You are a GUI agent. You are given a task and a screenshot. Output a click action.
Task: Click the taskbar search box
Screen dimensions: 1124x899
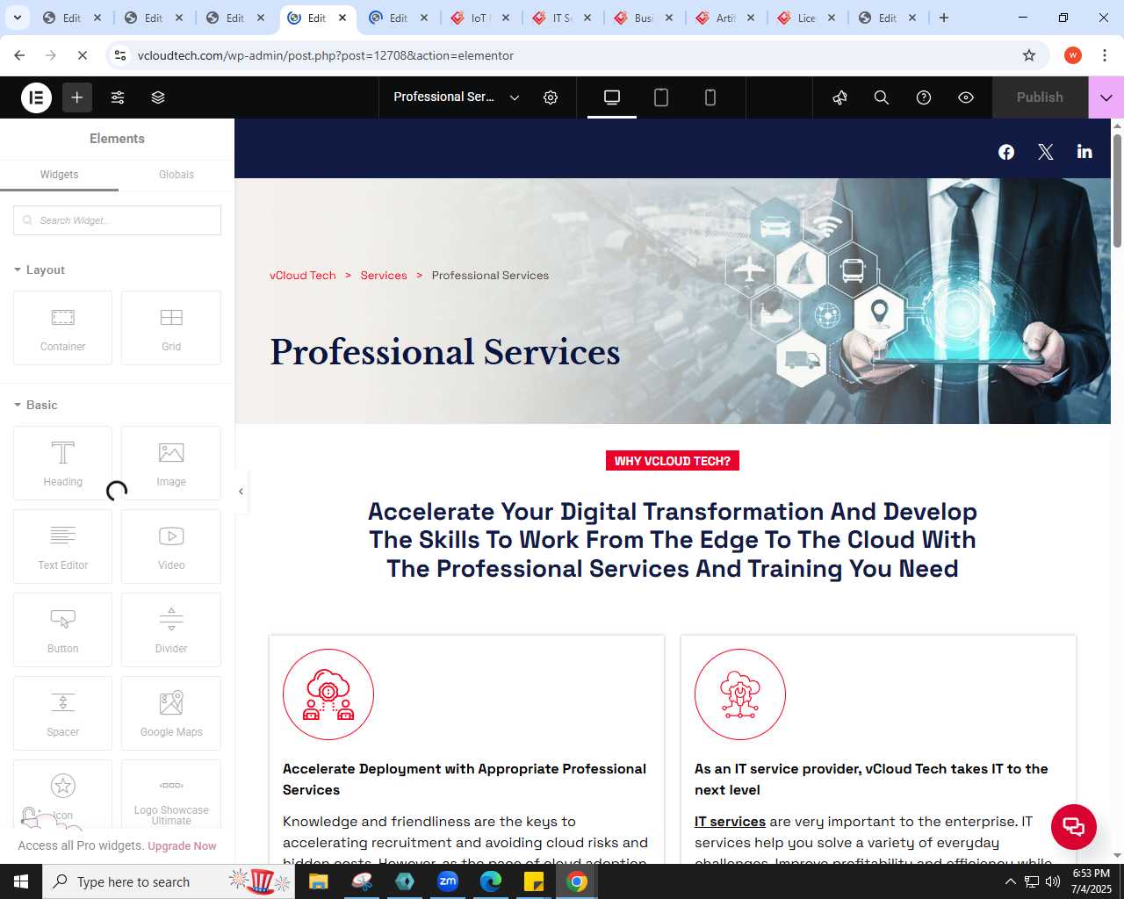(167, 881)
